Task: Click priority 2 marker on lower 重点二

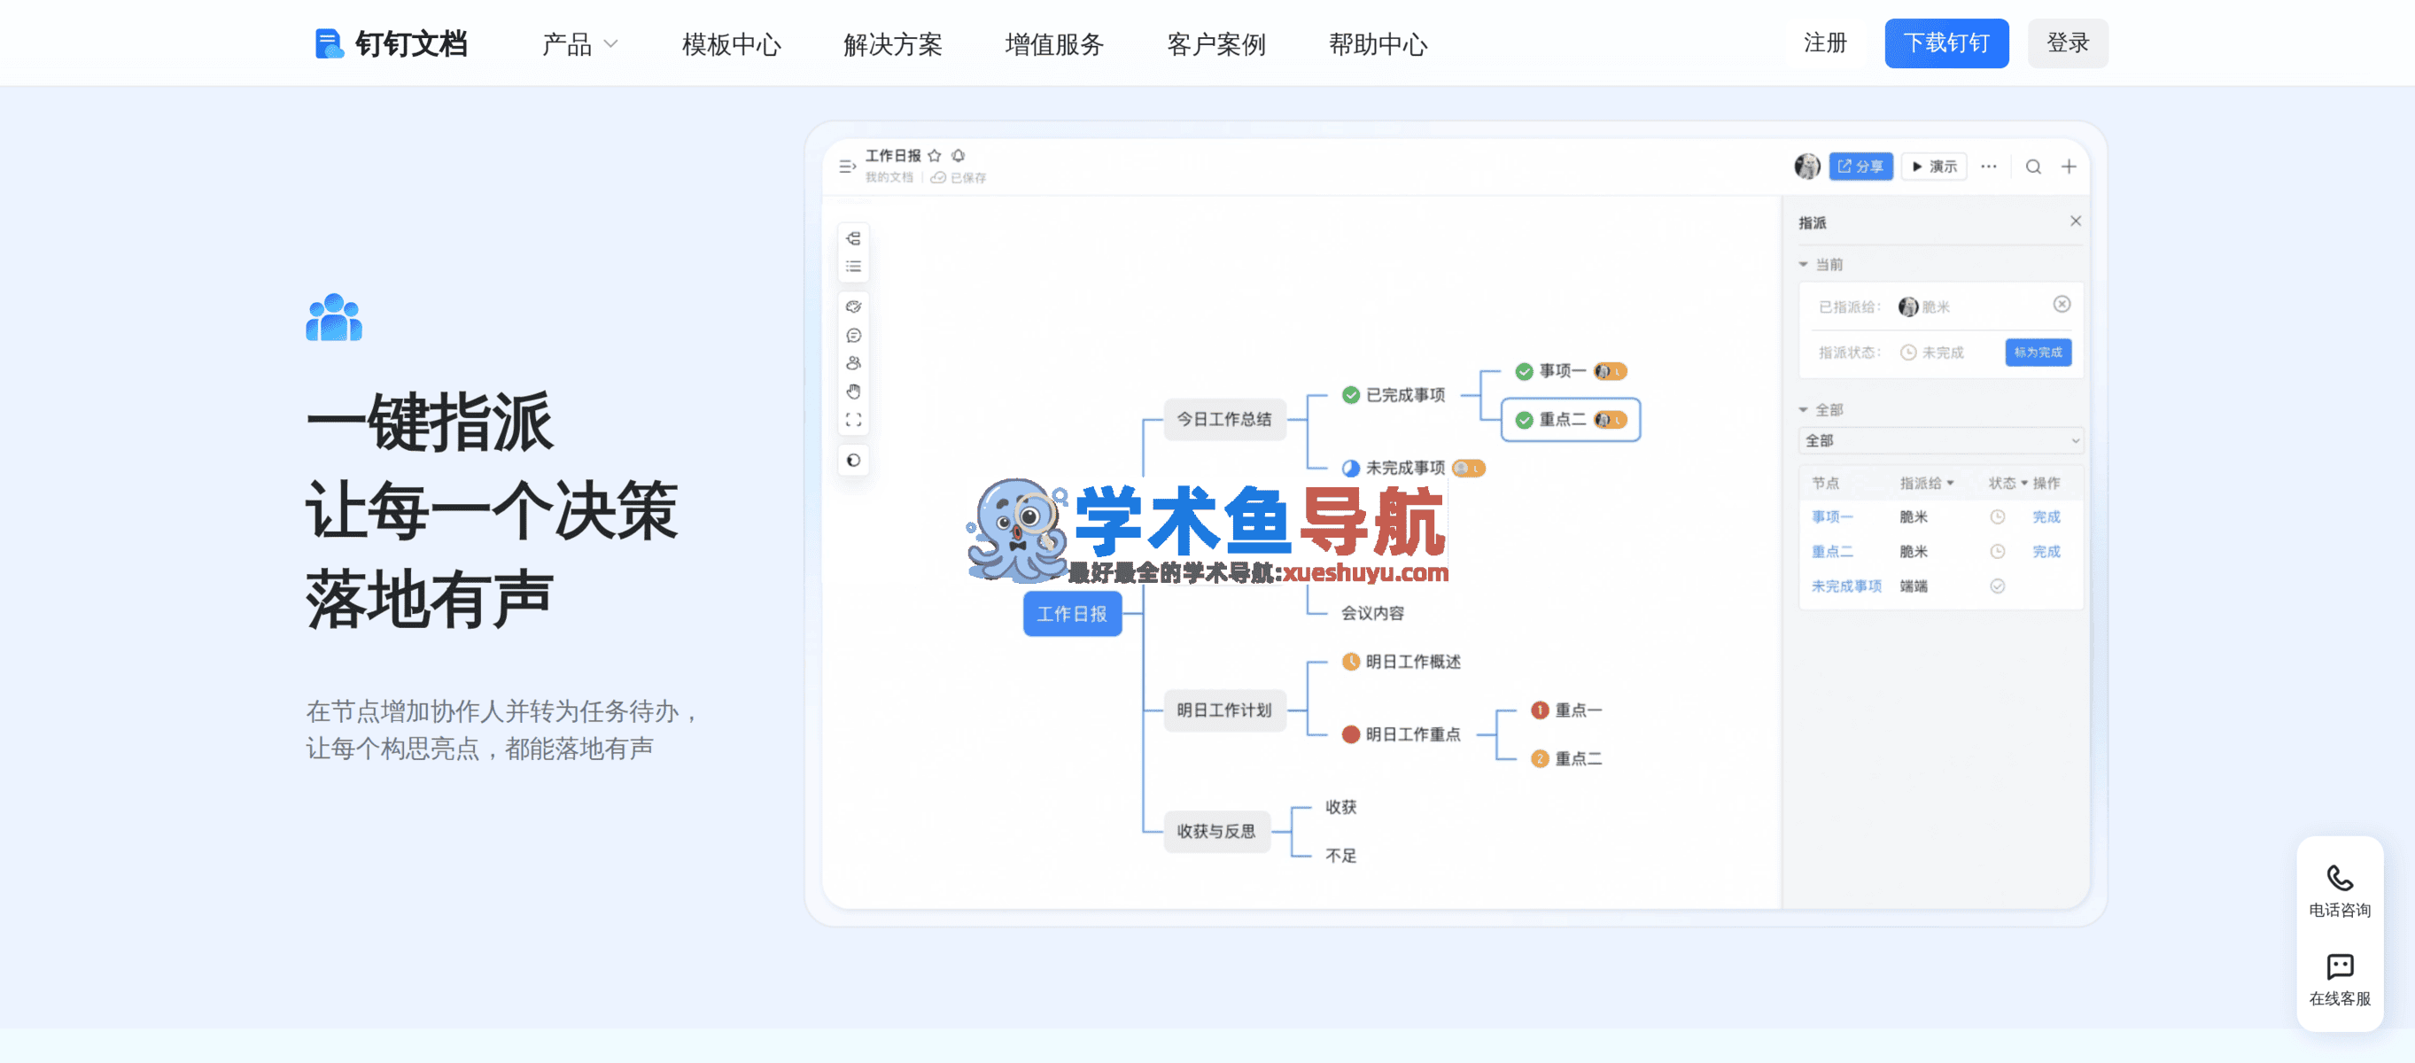Action: click(1540, 759)
